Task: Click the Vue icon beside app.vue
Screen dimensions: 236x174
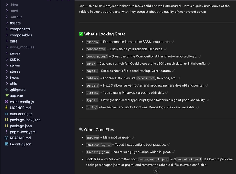Action: pyautogui.click(x=7, y=95)
